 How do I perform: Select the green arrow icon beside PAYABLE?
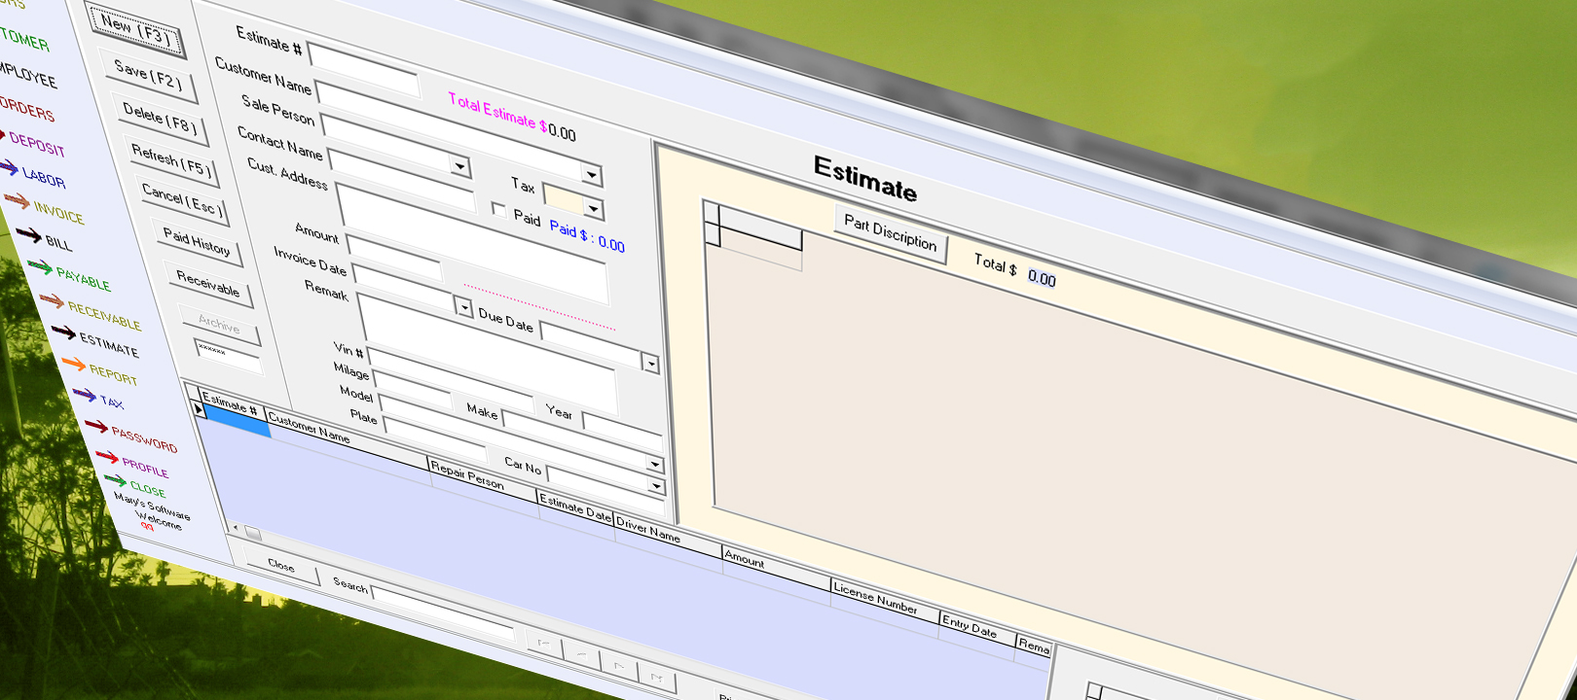(40, 267)
